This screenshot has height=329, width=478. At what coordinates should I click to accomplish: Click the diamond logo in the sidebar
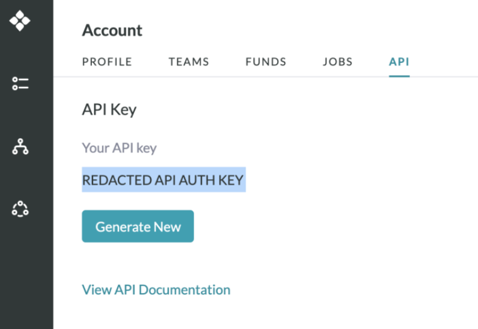coord(20,21)
